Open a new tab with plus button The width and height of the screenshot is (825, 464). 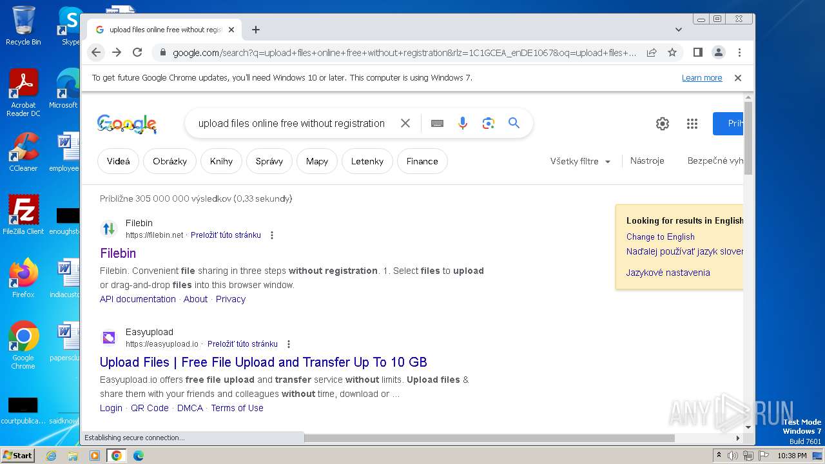click(256, 30)
